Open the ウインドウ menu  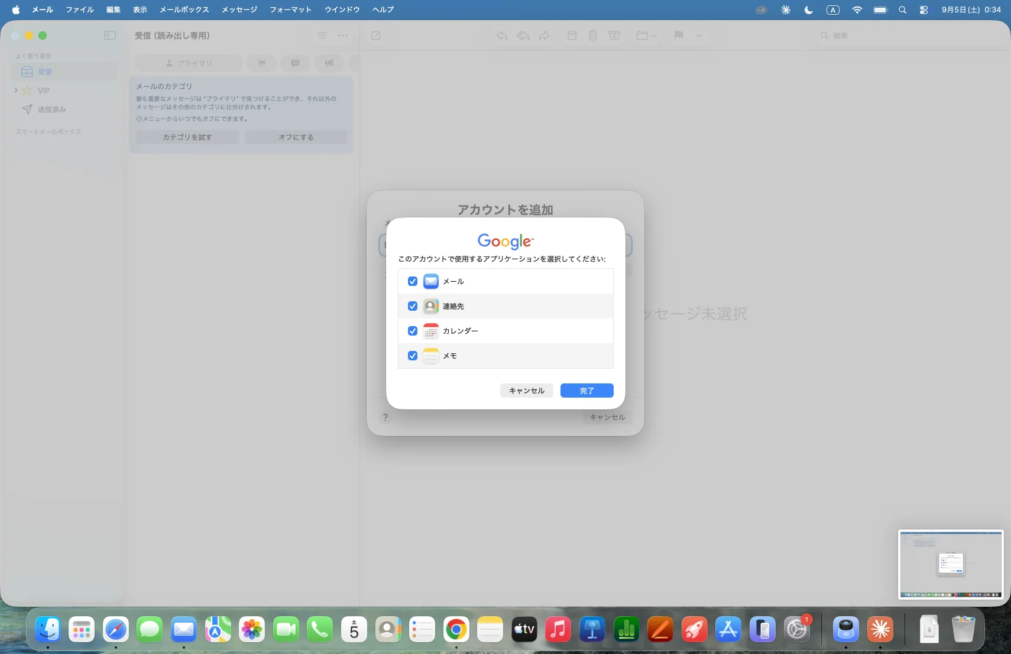342,9
